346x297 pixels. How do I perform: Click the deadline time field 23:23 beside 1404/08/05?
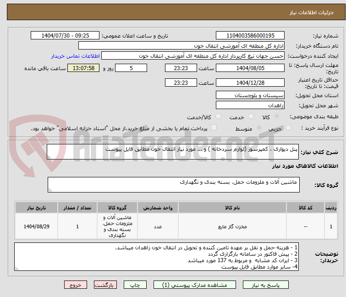(x=181, y=68)
